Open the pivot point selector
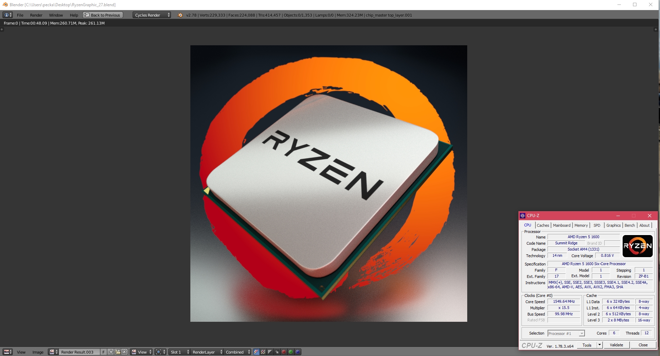The image size is (660, 356). pos(160,352)
